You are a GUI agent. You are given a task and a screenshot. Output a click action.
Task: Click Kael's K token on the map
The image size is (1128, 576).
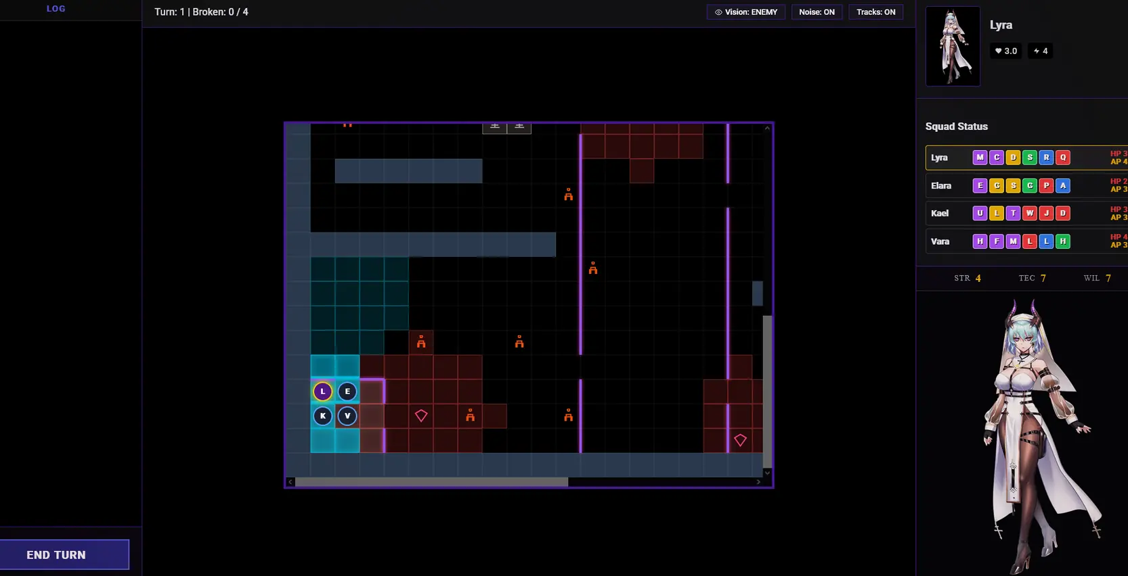coord(322,416)
